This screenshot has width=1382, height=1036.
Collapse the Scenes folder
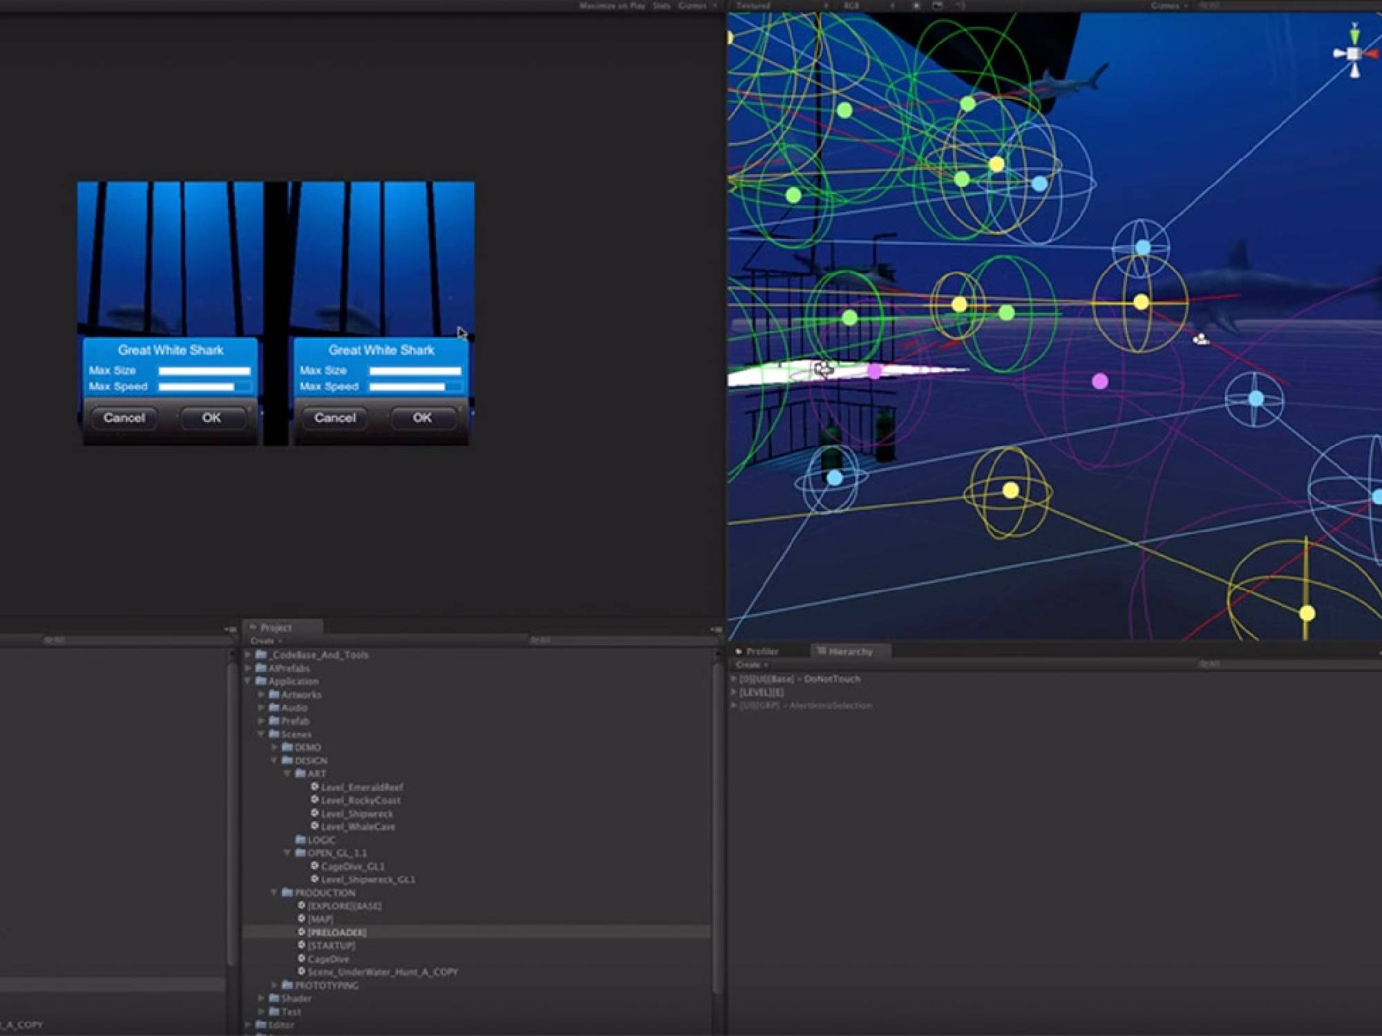point(261,734)
